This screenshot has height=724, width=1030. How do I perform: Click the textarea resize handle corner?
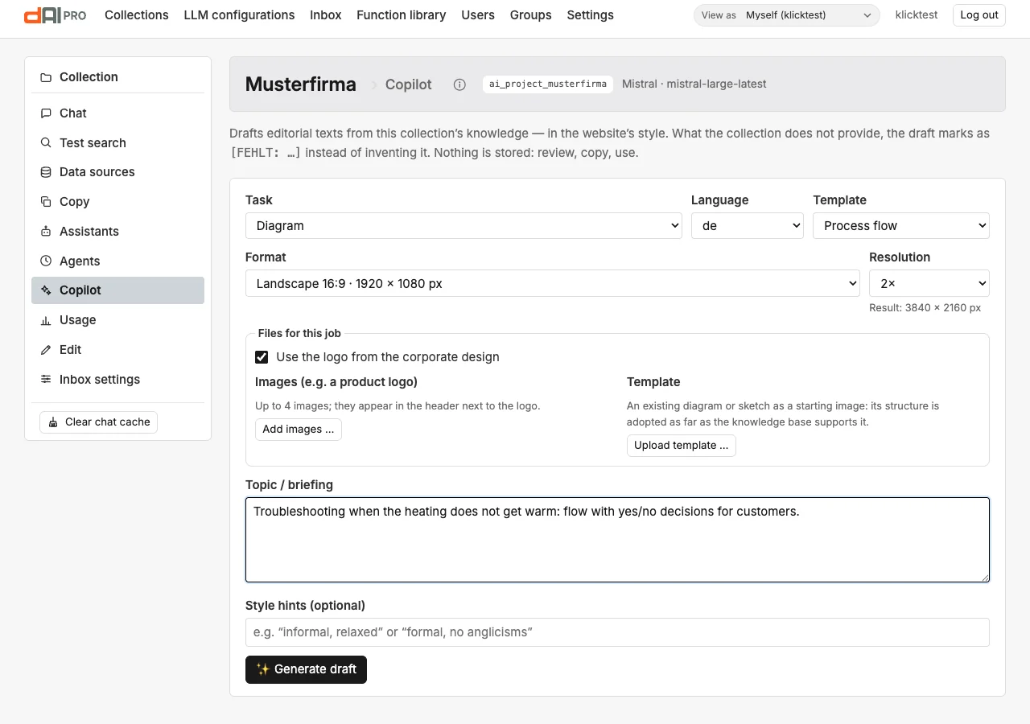pos(984,577)
